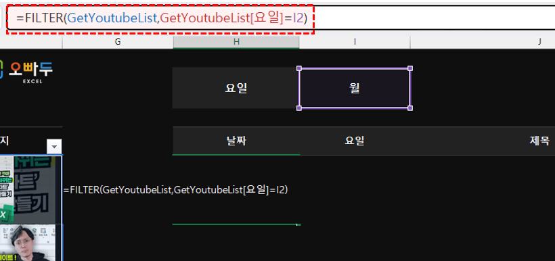
Task: Select column I header
Action: click(x=355, y=42)
